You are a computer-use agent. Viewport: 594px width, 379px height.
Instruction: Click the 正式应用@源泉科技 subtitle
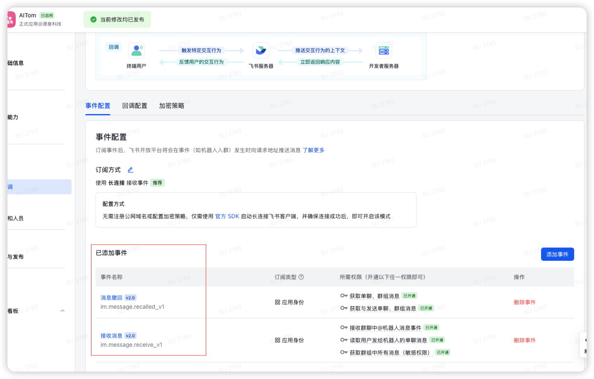tap(40, 24)
